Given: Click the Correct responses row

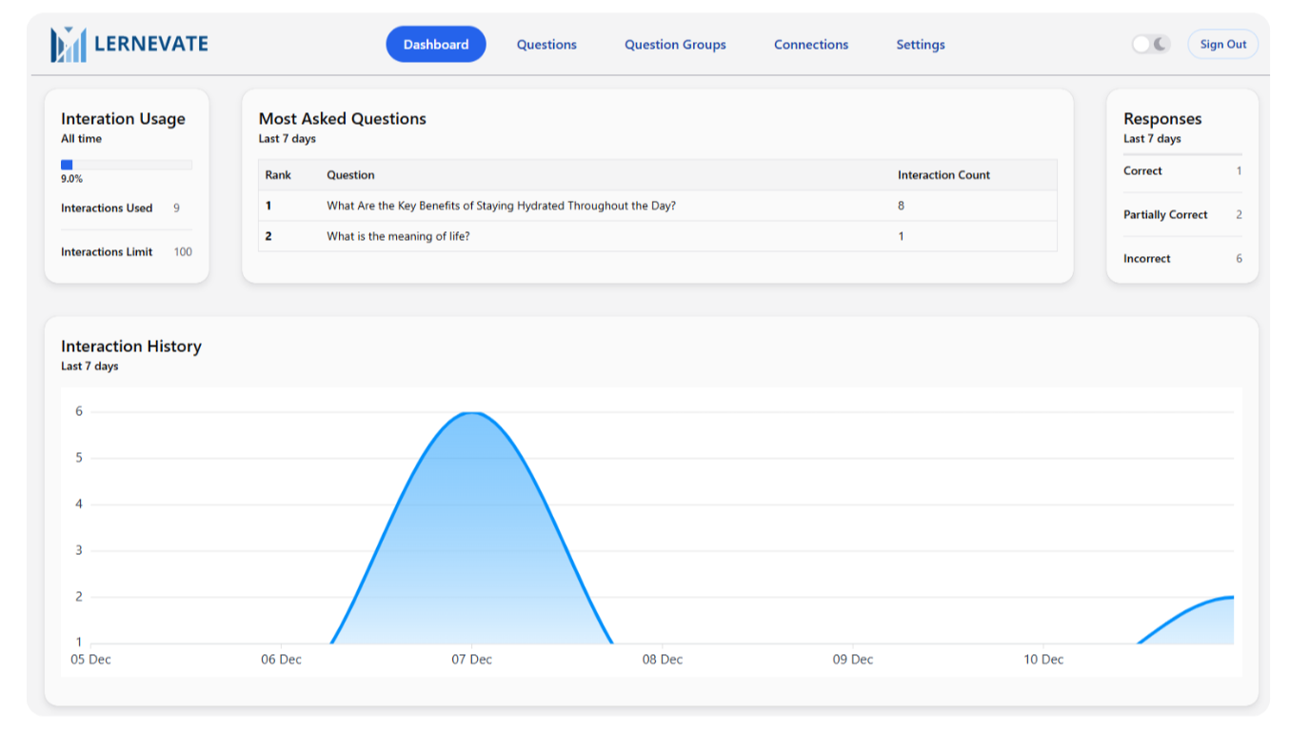Looking at the screenshot, I should (1182, 171).
